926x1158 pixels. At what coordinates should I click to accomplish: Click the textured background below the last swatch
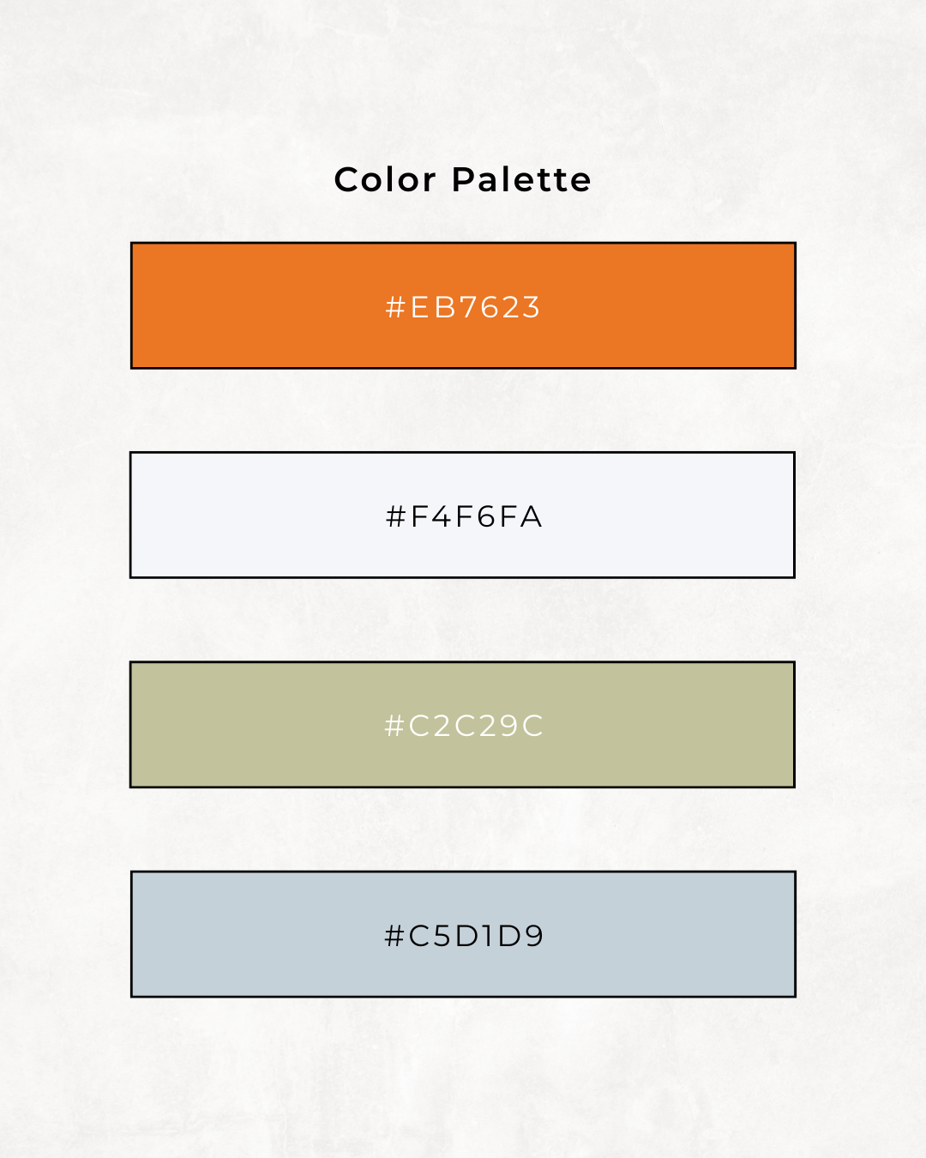pyautogui.click(x=463, y=1077)
